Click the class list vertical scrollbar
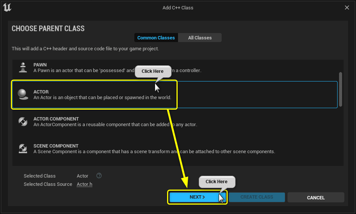356x214 pixels. click(x=340, y=89)
